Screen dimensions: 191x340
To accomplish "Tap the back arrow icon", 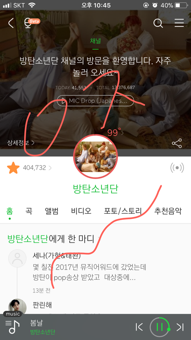I will tap(11, 23).
